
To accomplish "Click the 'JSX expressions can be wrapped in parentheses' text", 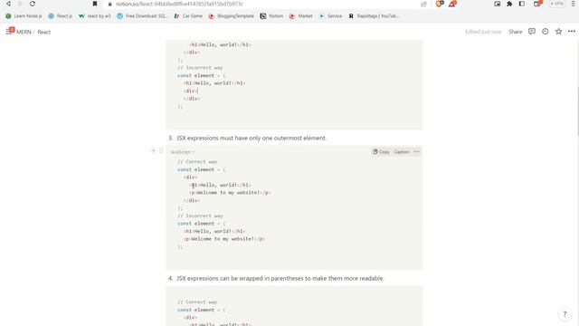I will 280,278.
